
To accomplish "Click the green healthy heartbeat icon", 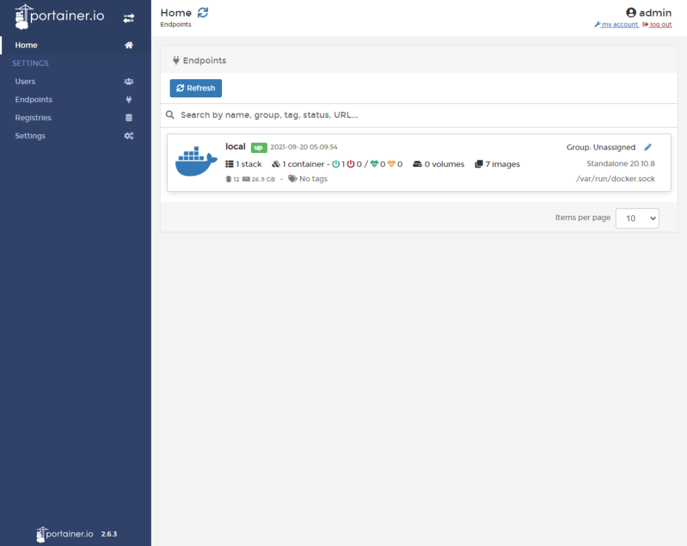I will click(x=374, y=164).
